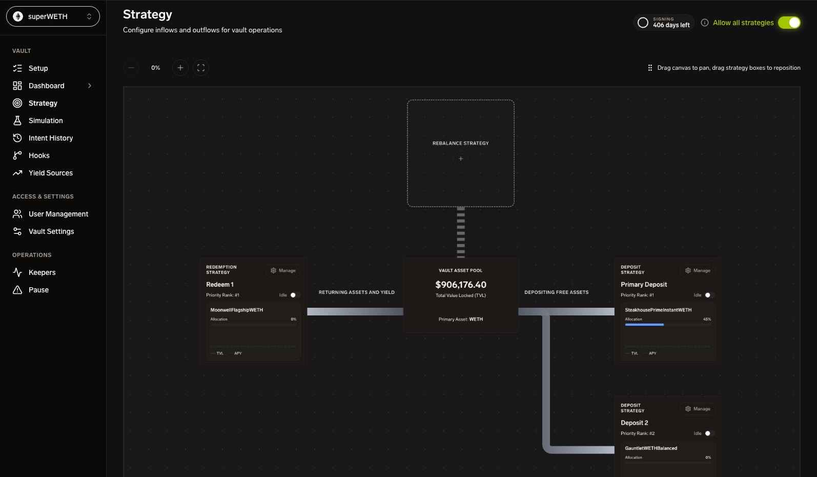Select the Vault Asset Pool TVL value
The height and width of the screenshot is (477, 817).
461,285
